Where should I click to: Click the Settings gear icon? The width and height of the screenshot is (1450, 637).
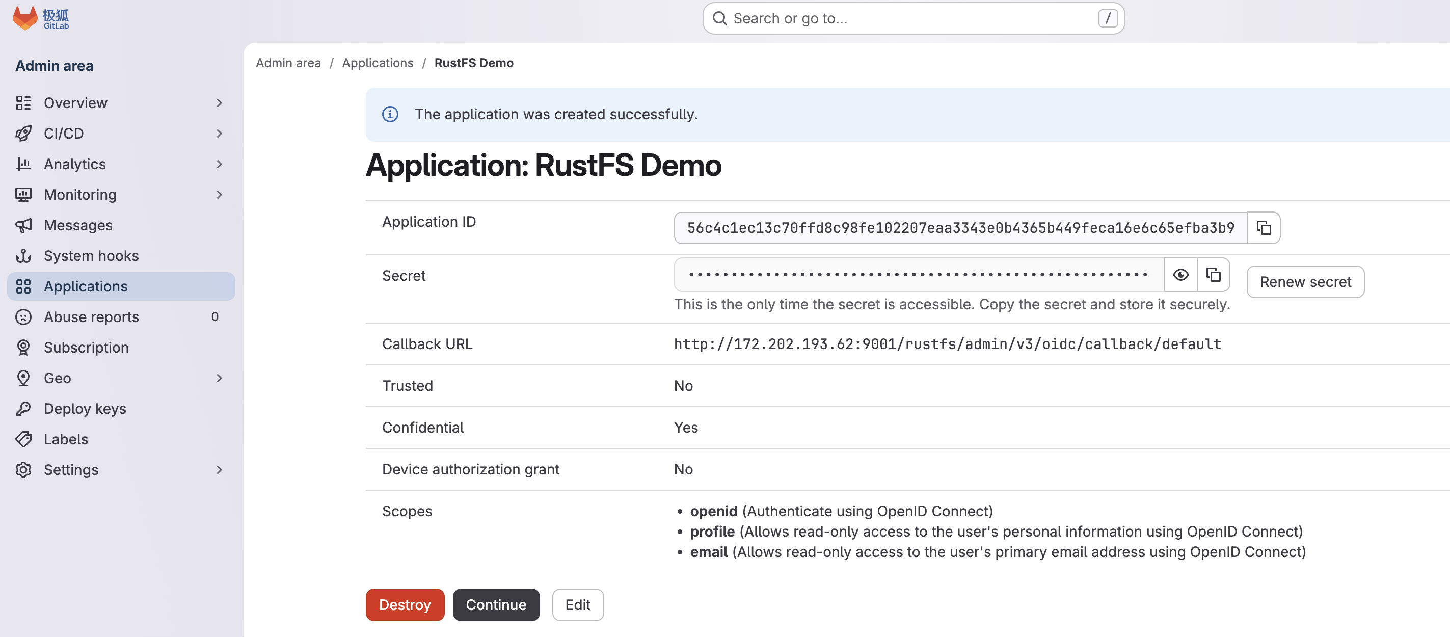(x=23, y=470)
